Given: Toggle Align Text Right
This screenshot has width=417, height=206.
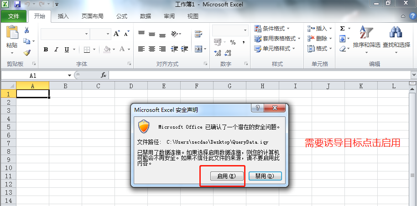Looking at the screenshot, I should tap(162, 49).
